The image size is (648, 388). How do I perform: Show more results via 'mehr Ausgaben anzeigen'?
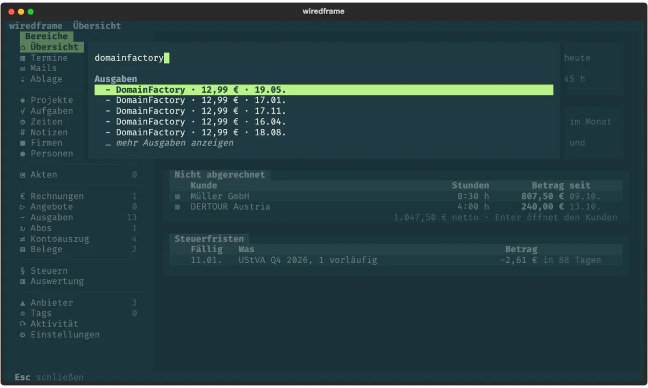coord(170,143)
